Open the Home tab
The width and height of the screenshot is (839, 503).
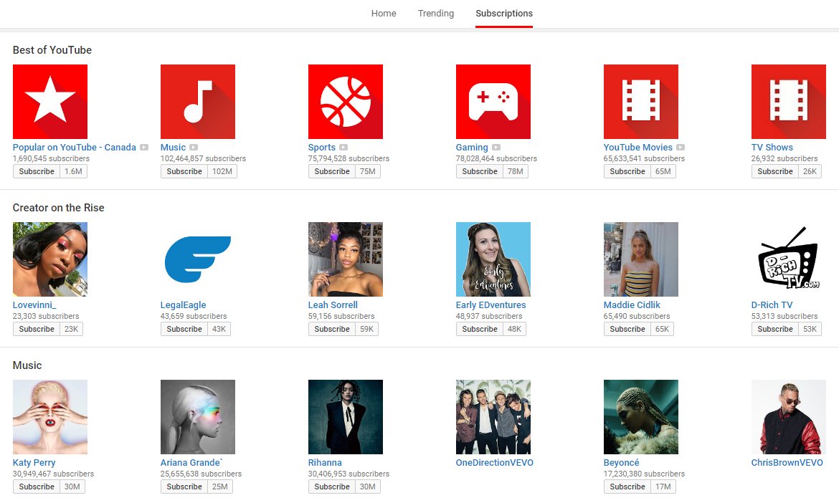tap(384, 14)
